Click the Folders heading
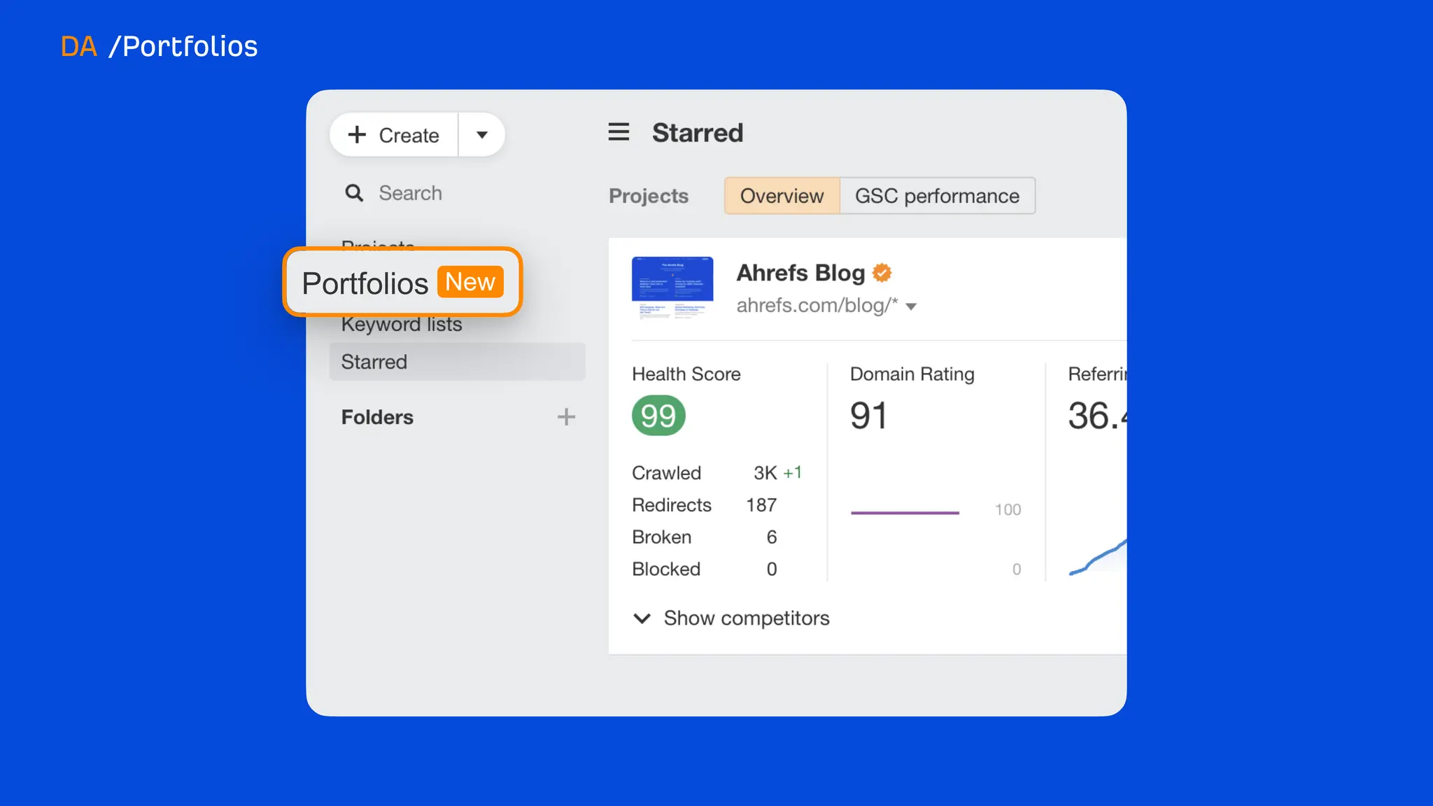The image size is (1433, 806). tap(377, 417)
